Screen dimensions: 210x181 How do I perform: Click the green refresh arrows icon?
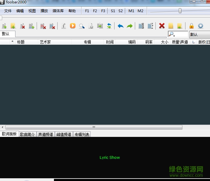109,26
